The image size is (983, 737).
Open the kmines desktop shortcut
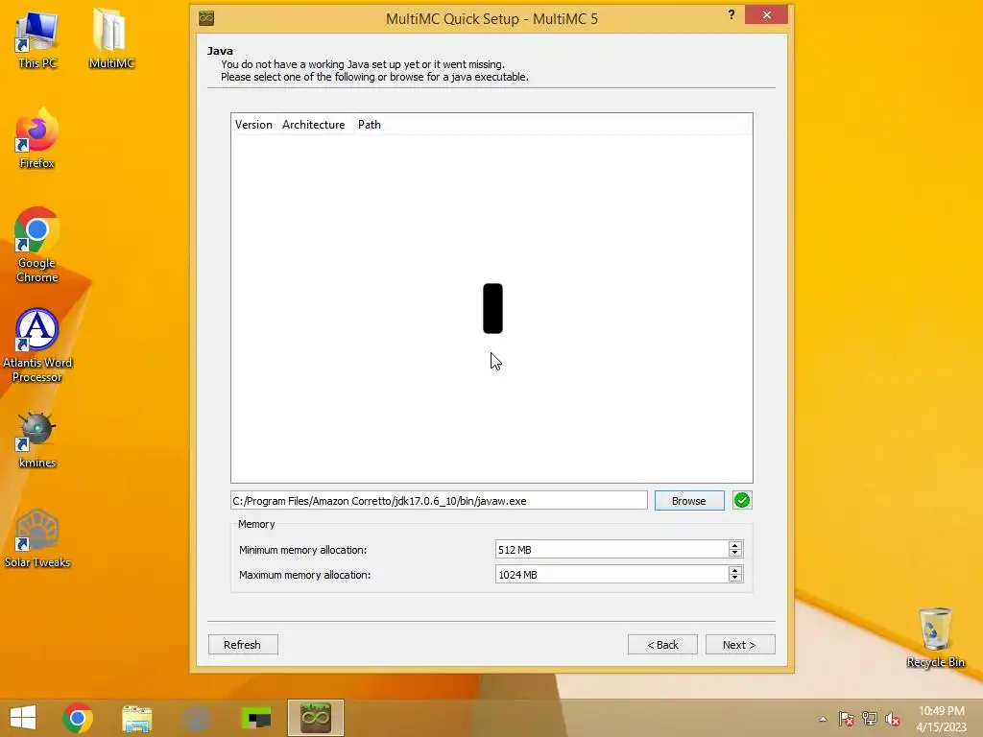tap(37, 440)
